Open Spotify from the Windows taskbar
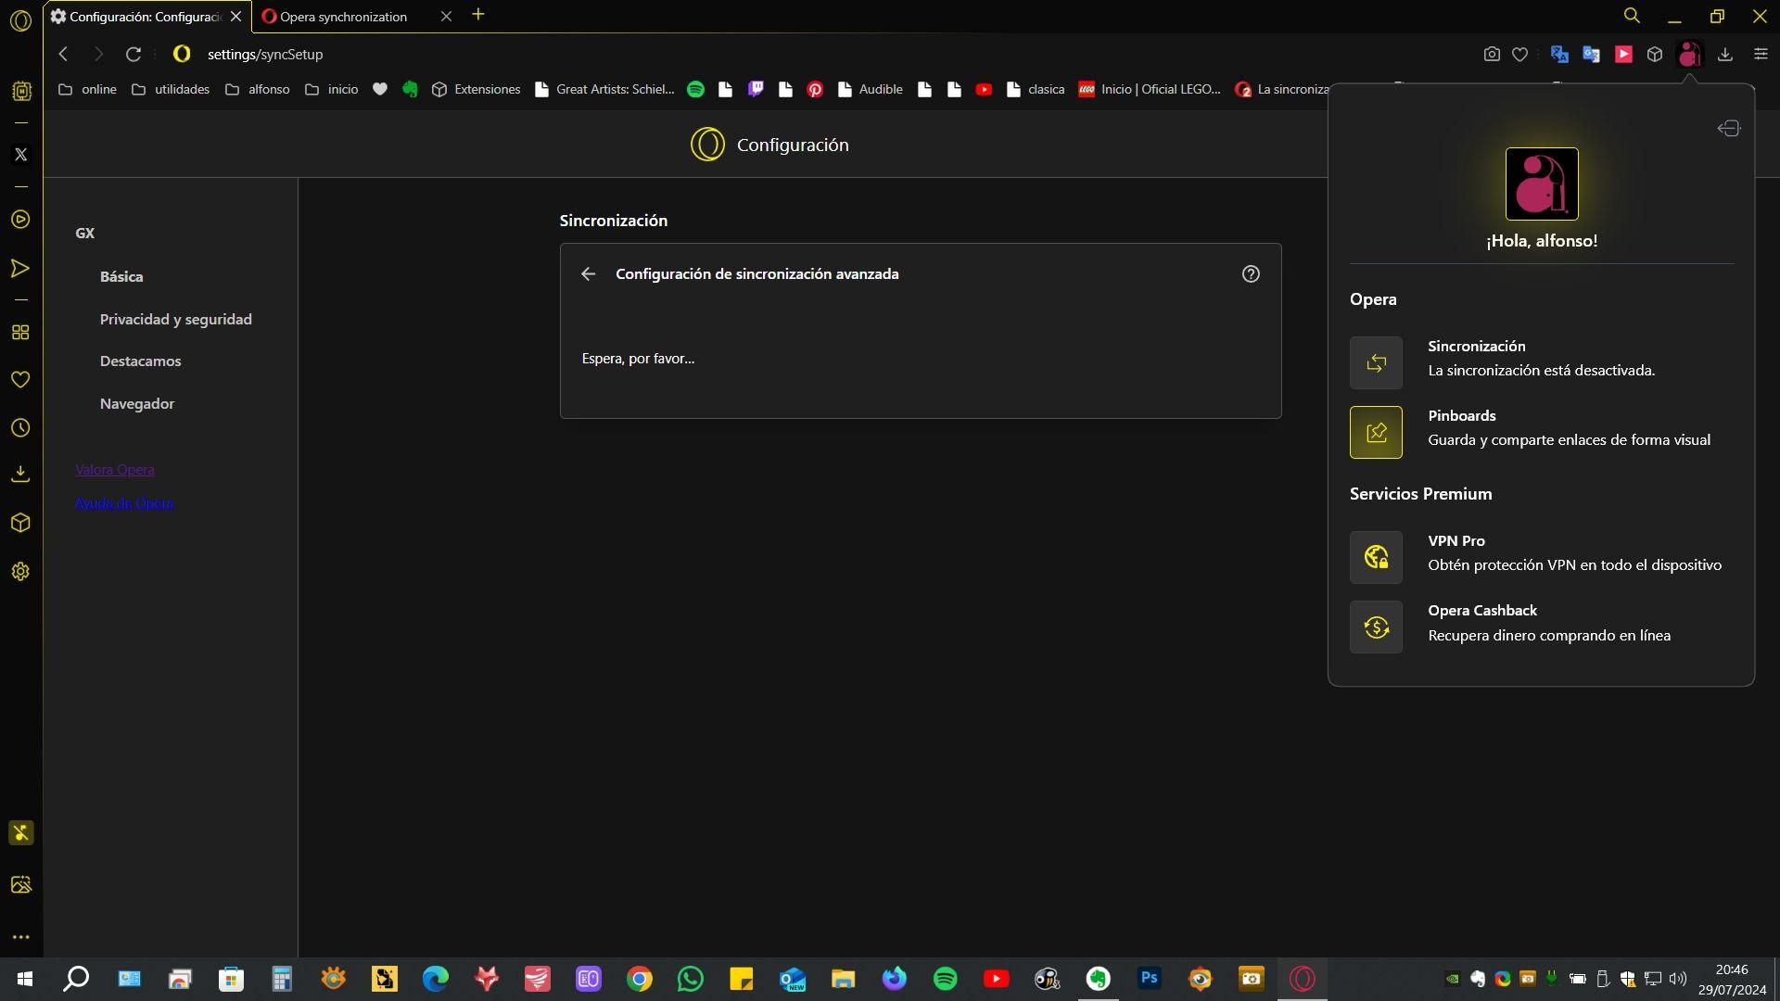 point(945,979)
